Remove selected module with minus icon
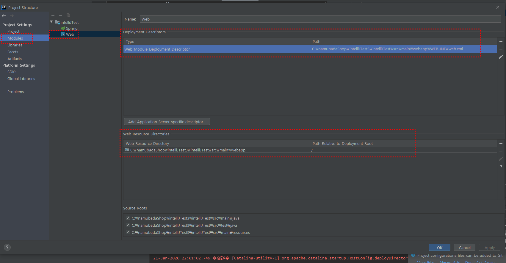 tap(61, 15)
